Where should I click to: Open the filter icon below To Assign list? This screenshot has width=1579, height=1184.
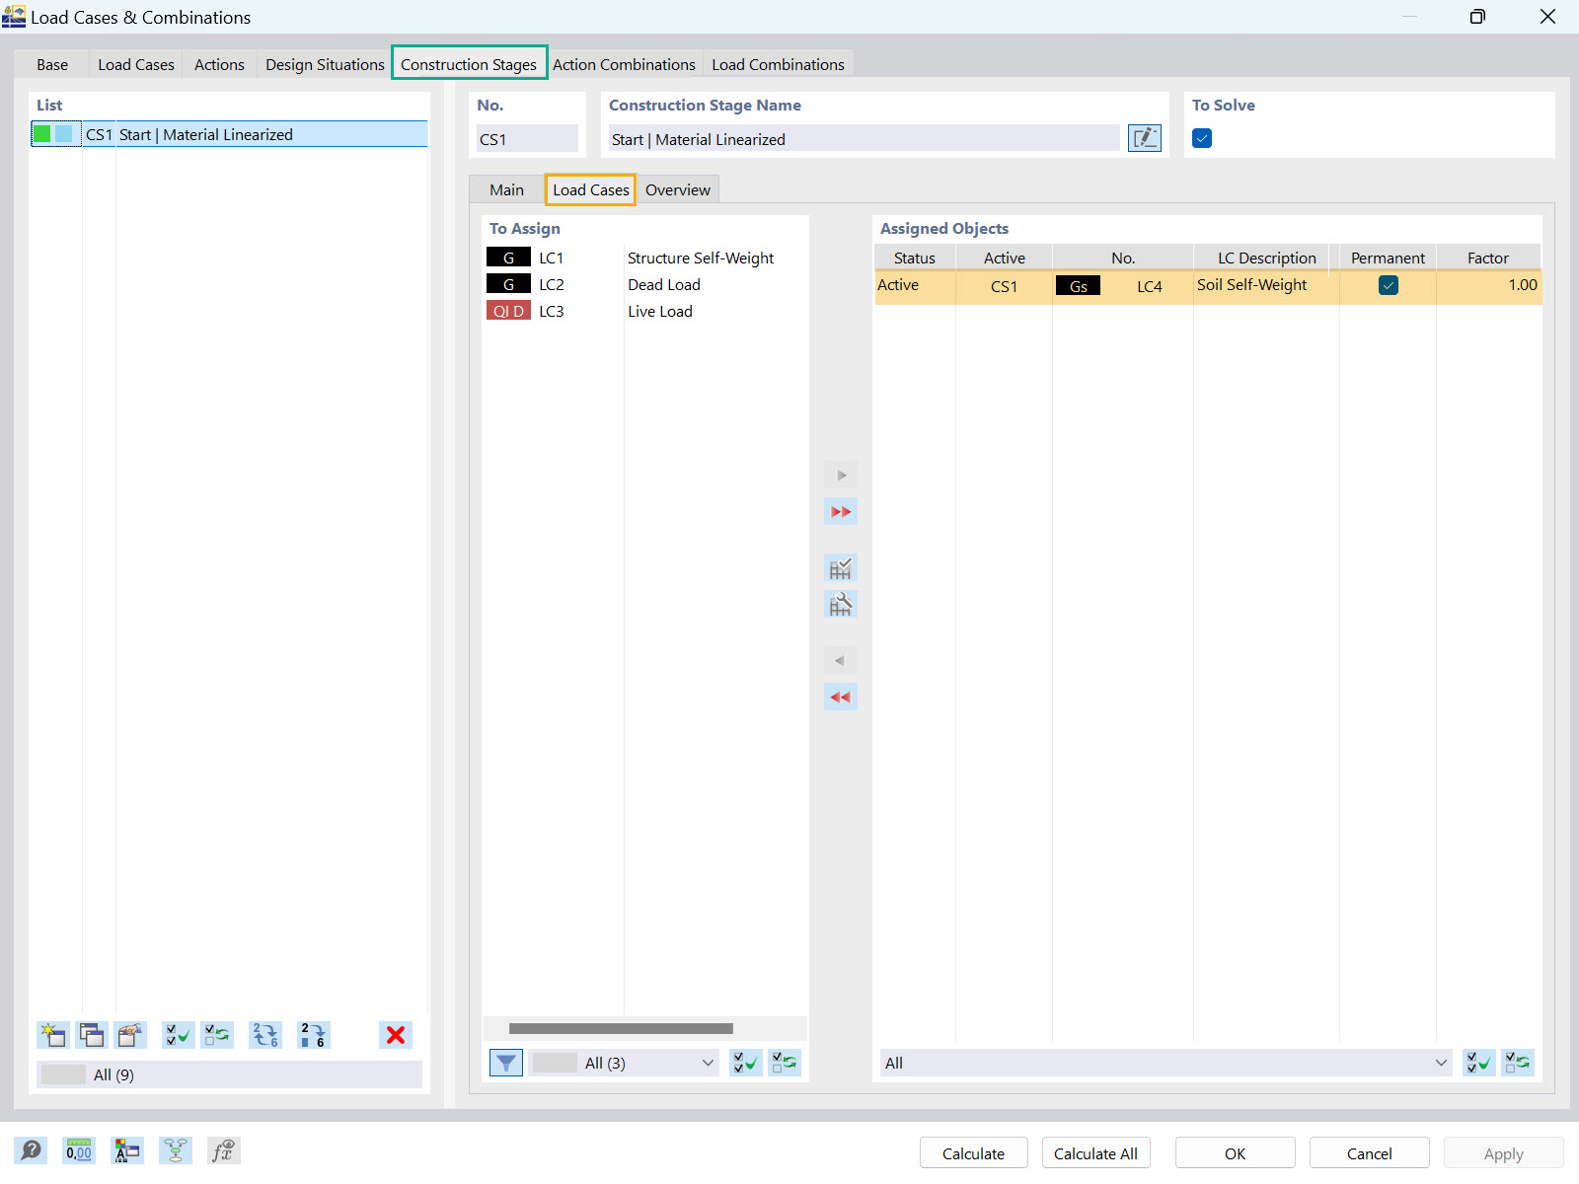pyautogui.click(x=505, y=1063)
